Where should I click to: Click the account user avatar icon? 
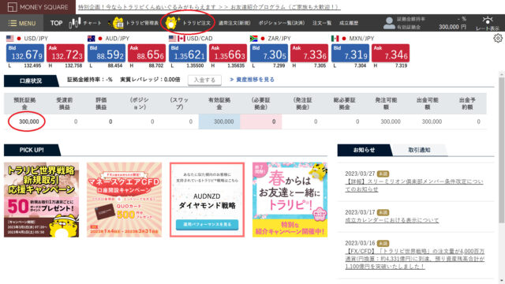389,23
